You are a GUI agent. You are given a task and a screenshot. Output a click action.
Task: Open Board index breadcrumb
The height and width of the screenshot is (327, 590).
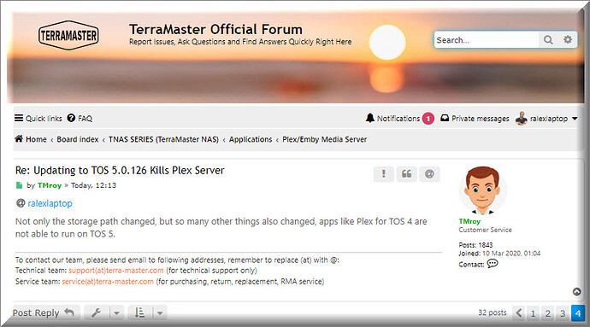[x=78, y=139]
